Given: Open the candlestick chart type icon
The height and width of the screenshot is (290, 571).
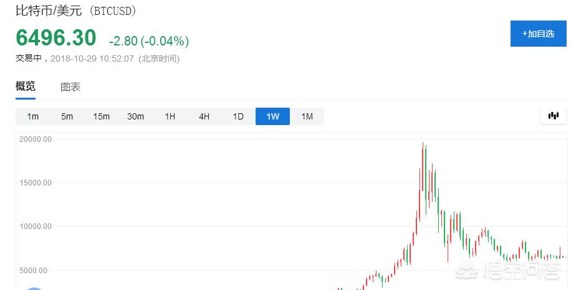Looking at the screenshot, I should pyautogui.click(x=553, y=116).
